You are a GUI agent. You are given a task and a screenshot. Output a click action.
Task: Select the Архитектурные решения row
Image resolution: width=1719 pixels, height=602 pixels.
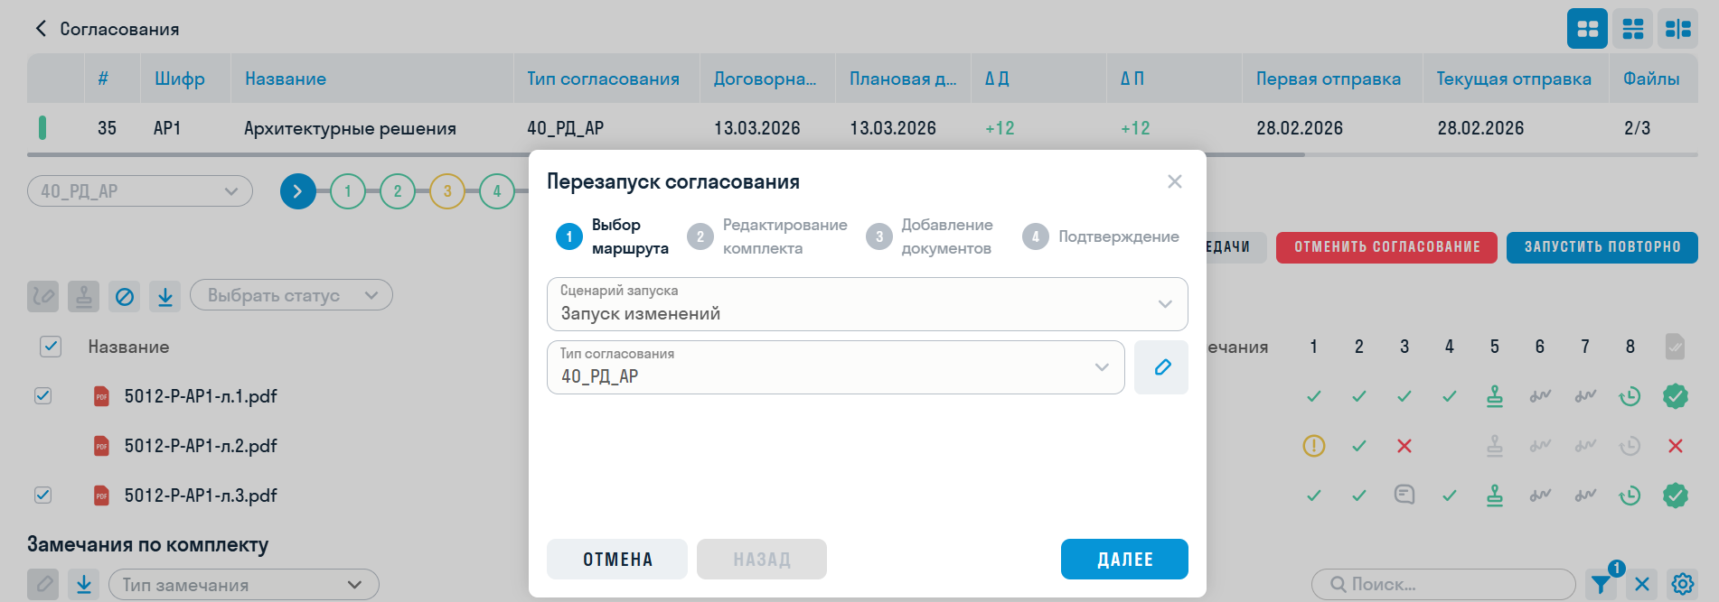click(862, 128)
